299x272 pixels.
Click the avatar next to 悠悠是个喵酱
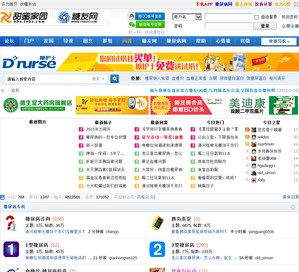click(254, 130)
